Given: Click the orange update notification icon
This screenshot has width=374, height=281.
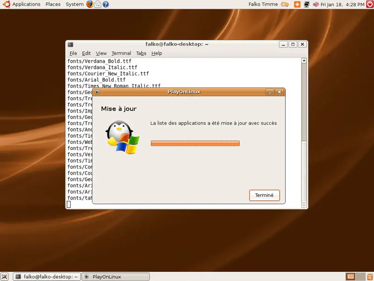Looking at the screenshot, I should [x=297, y=4].
